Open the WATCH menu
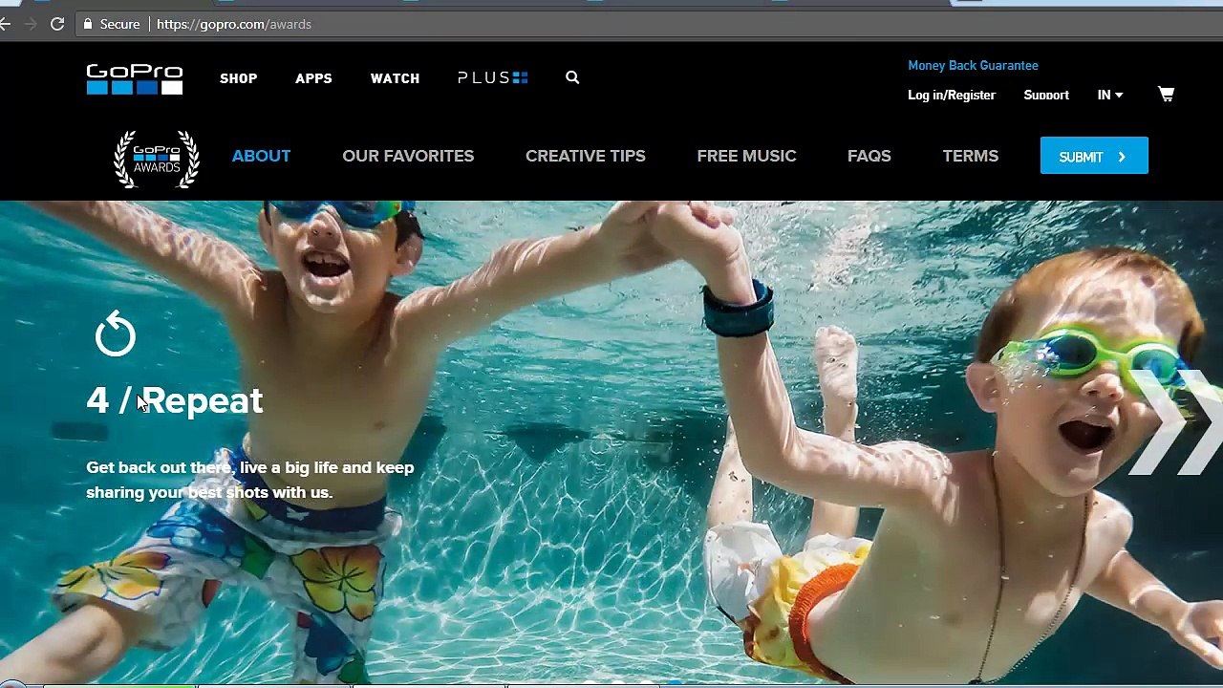 (395, 78)
